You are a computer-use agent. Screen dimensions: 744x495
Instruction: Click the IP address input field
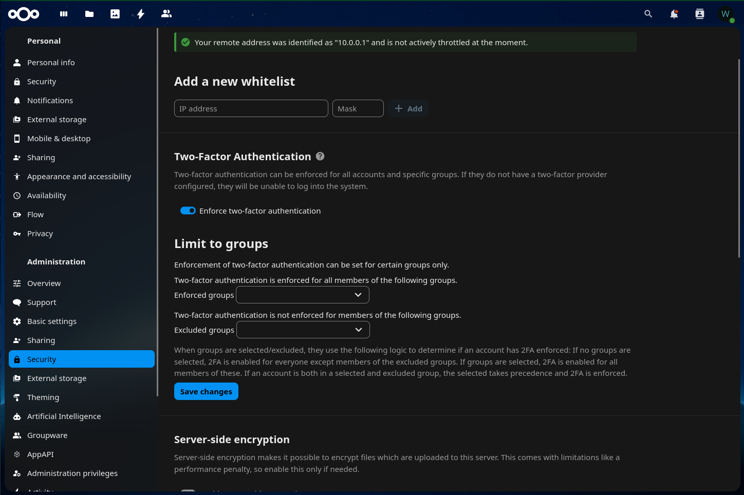point(251,108)
